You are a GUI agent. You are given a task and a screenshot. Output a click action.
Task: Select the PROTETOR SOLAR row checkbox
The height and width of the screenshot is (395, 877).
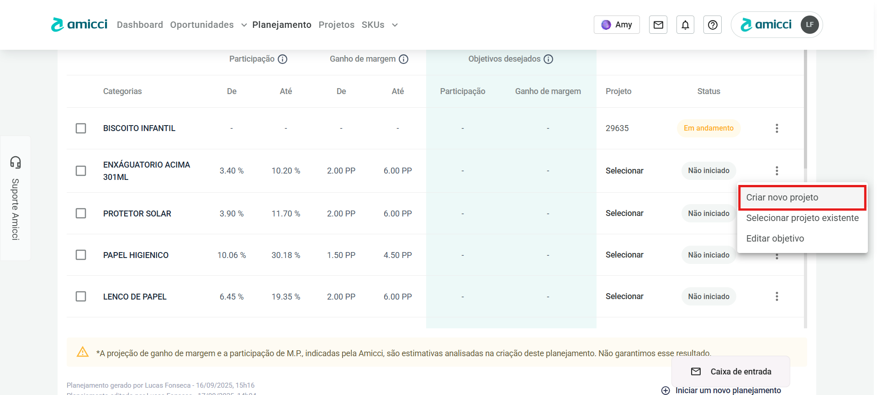click(x=81, y=213)
